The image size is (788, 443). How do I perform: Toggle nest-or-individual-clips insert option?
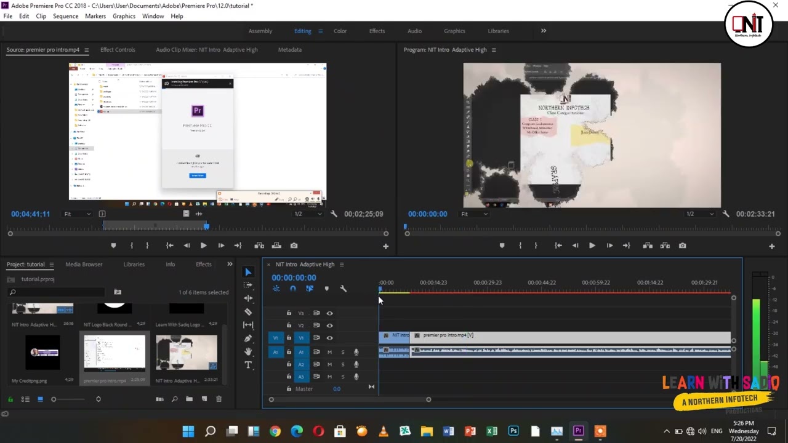coord(276,289)
